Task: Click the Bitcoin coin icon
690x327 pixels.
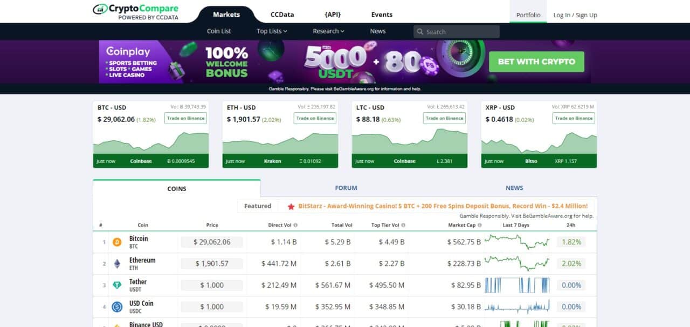Action: (117, 242)
